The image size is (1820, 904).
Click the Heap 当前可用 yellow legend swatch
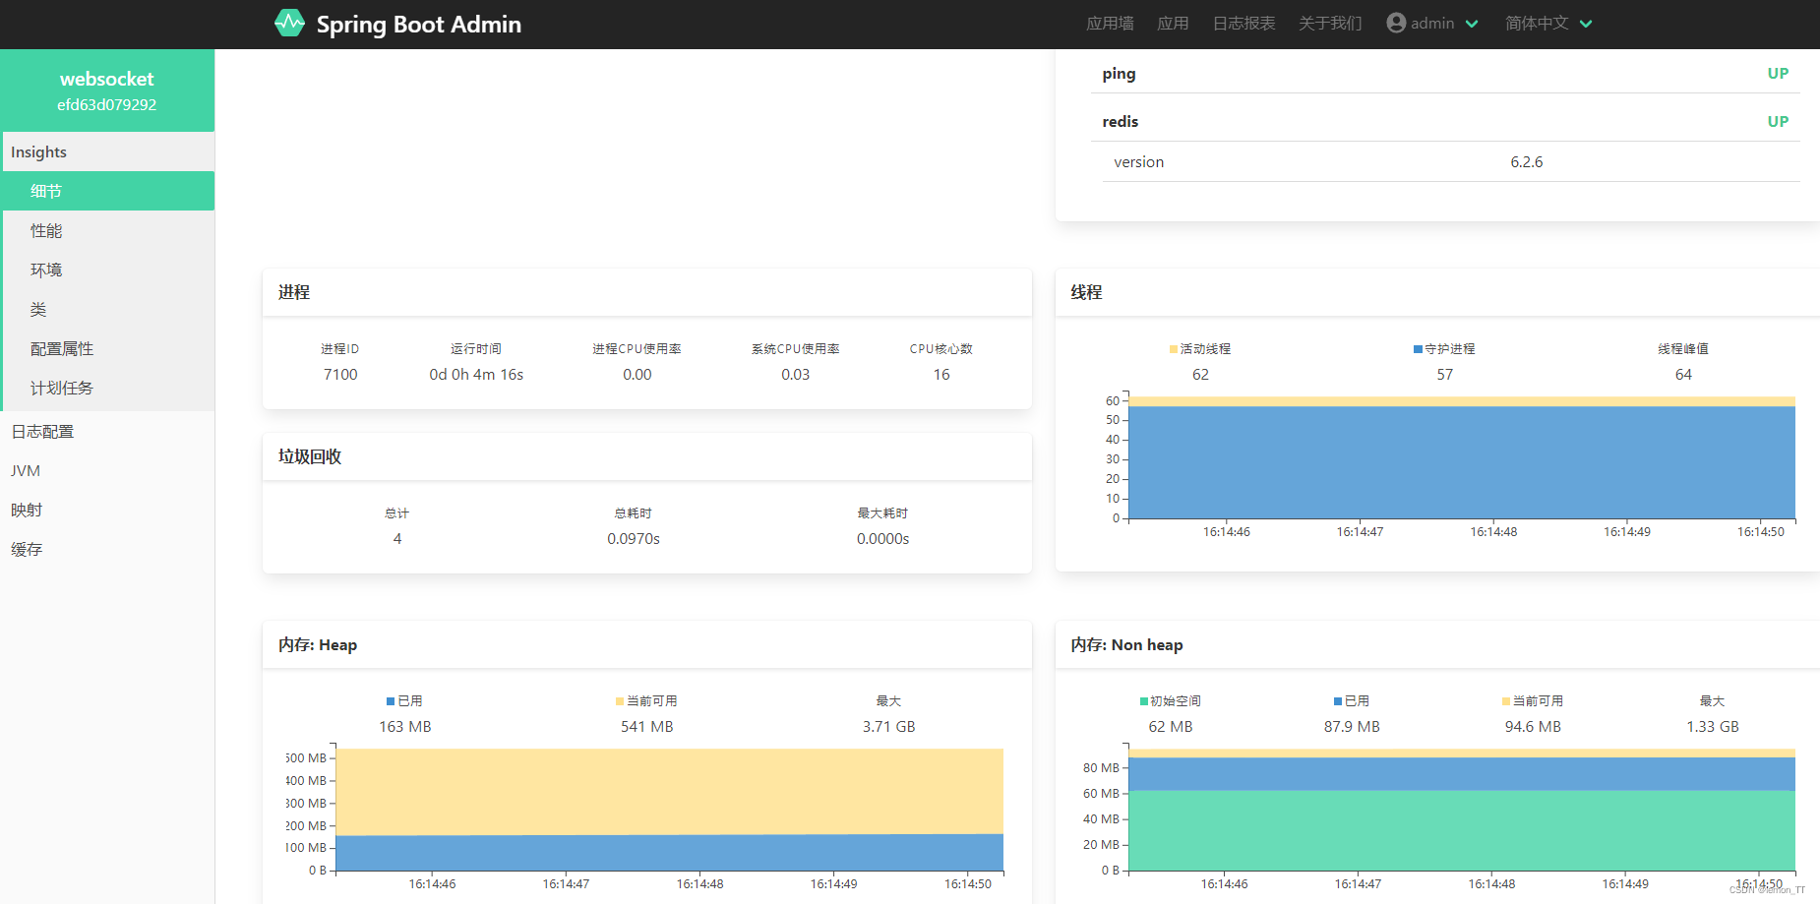tap(620, 701)
